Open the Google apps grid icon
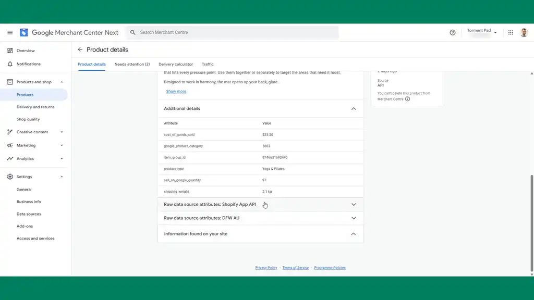The width and height of the screenshot is (534, 300). [x=511, y=33]
